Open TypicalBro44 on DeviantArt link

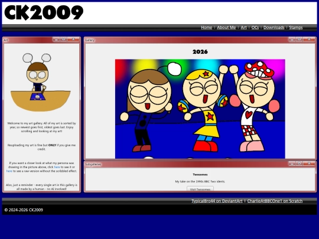217,201
